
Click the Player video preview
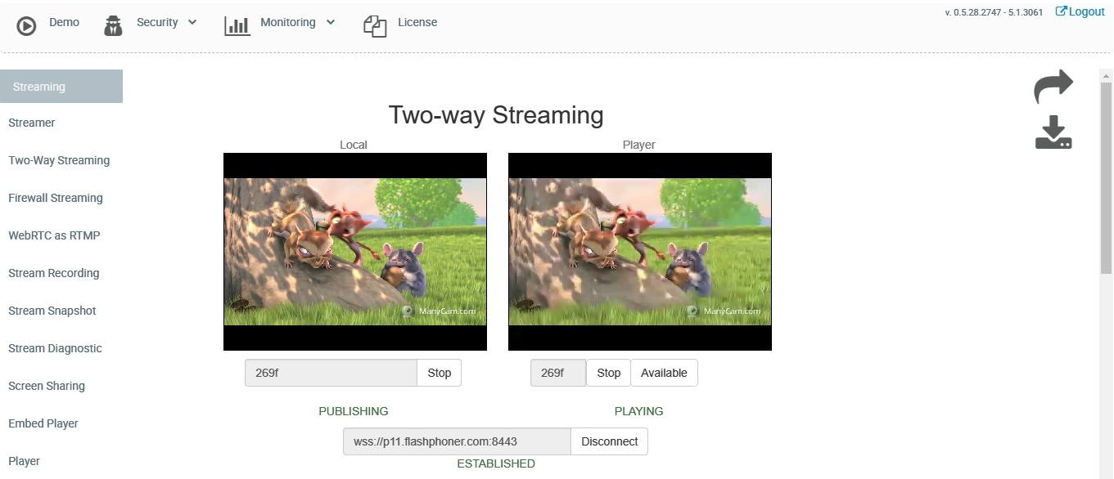pyautogui.click(x=639, y=252)
